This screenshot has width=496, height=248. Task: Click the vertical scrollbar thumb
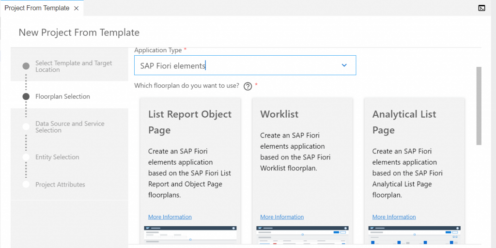479,106
